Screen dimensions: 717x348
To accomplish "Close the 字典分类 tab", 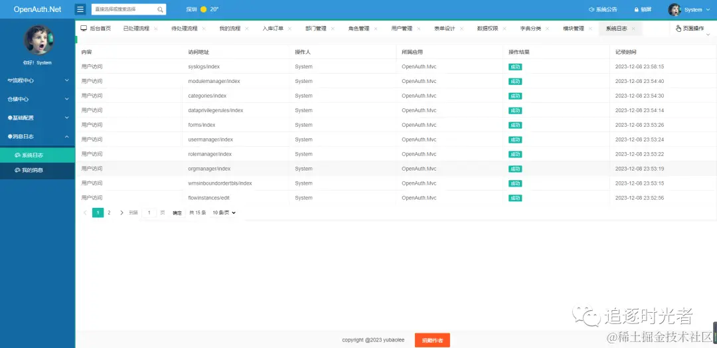I will pyautogui.click(x=548, y=29).
